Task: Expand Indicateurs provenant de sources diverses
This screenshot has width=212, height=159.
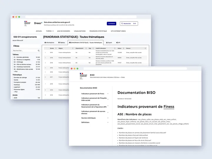Action: [95, 112]
